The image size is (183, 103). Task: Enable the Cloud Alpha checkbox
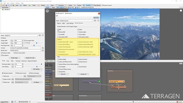pyautogui.click(x=78, y=34)
